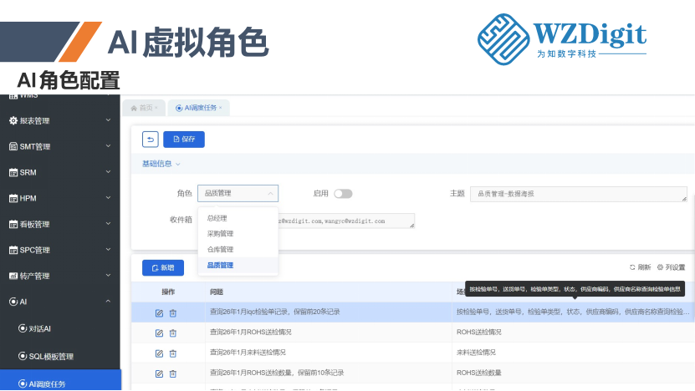Click the 报表管理 gear icon

tap(13, 120)
